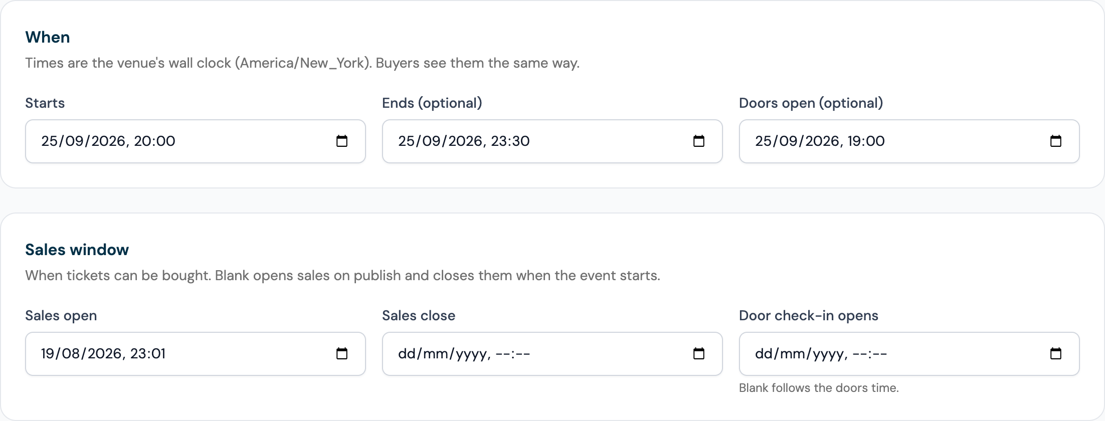Click the 'When' section heading
Screen dimensions: 1105x421
[48, 37]
